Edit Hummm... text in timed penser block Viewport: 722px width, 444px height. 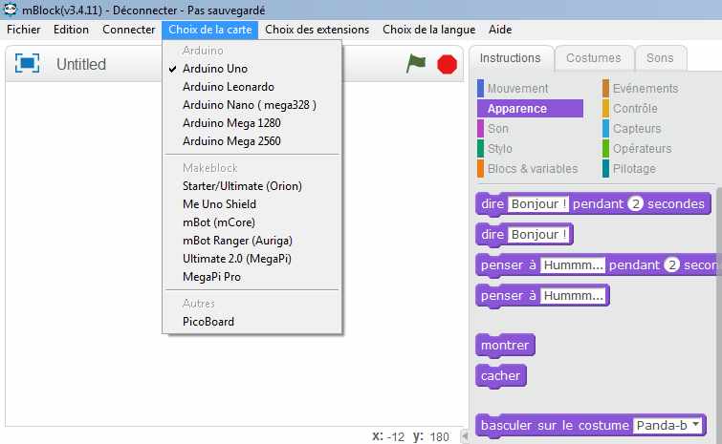(573, 265)
